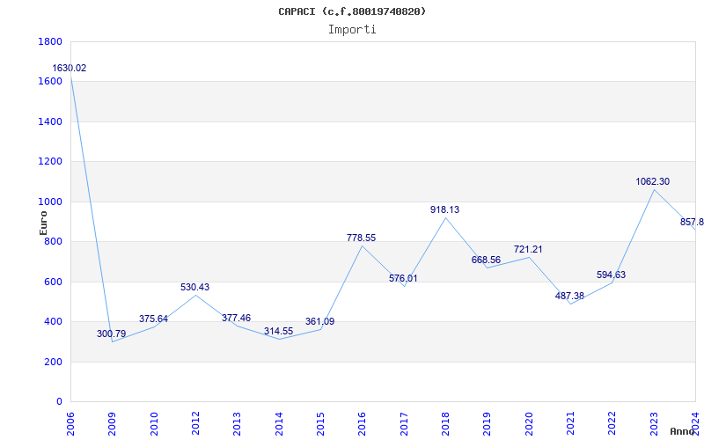704x440 pixels.
Task: Click the 1400 y-axis tick label
Action: click(50, 121)
